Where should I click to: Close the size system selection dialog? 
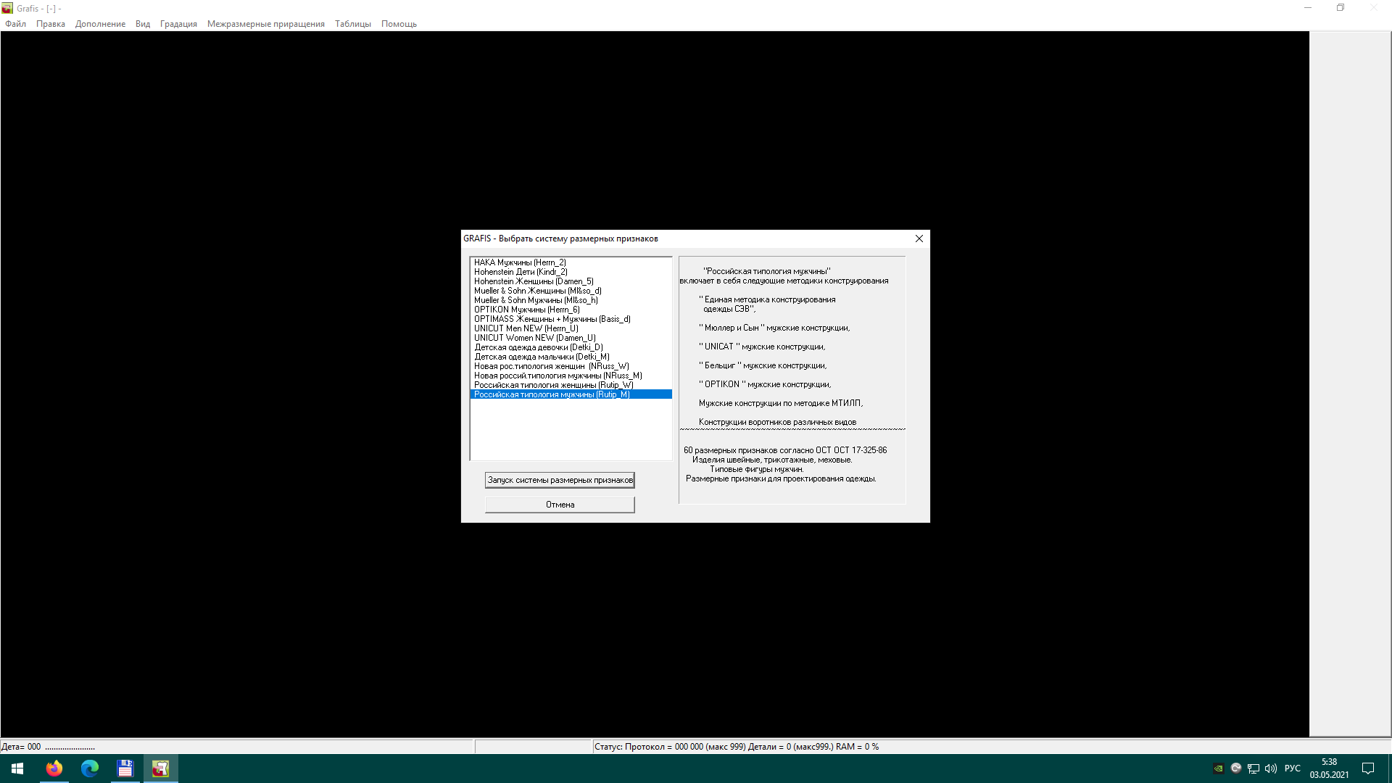(x=919, y=239)
